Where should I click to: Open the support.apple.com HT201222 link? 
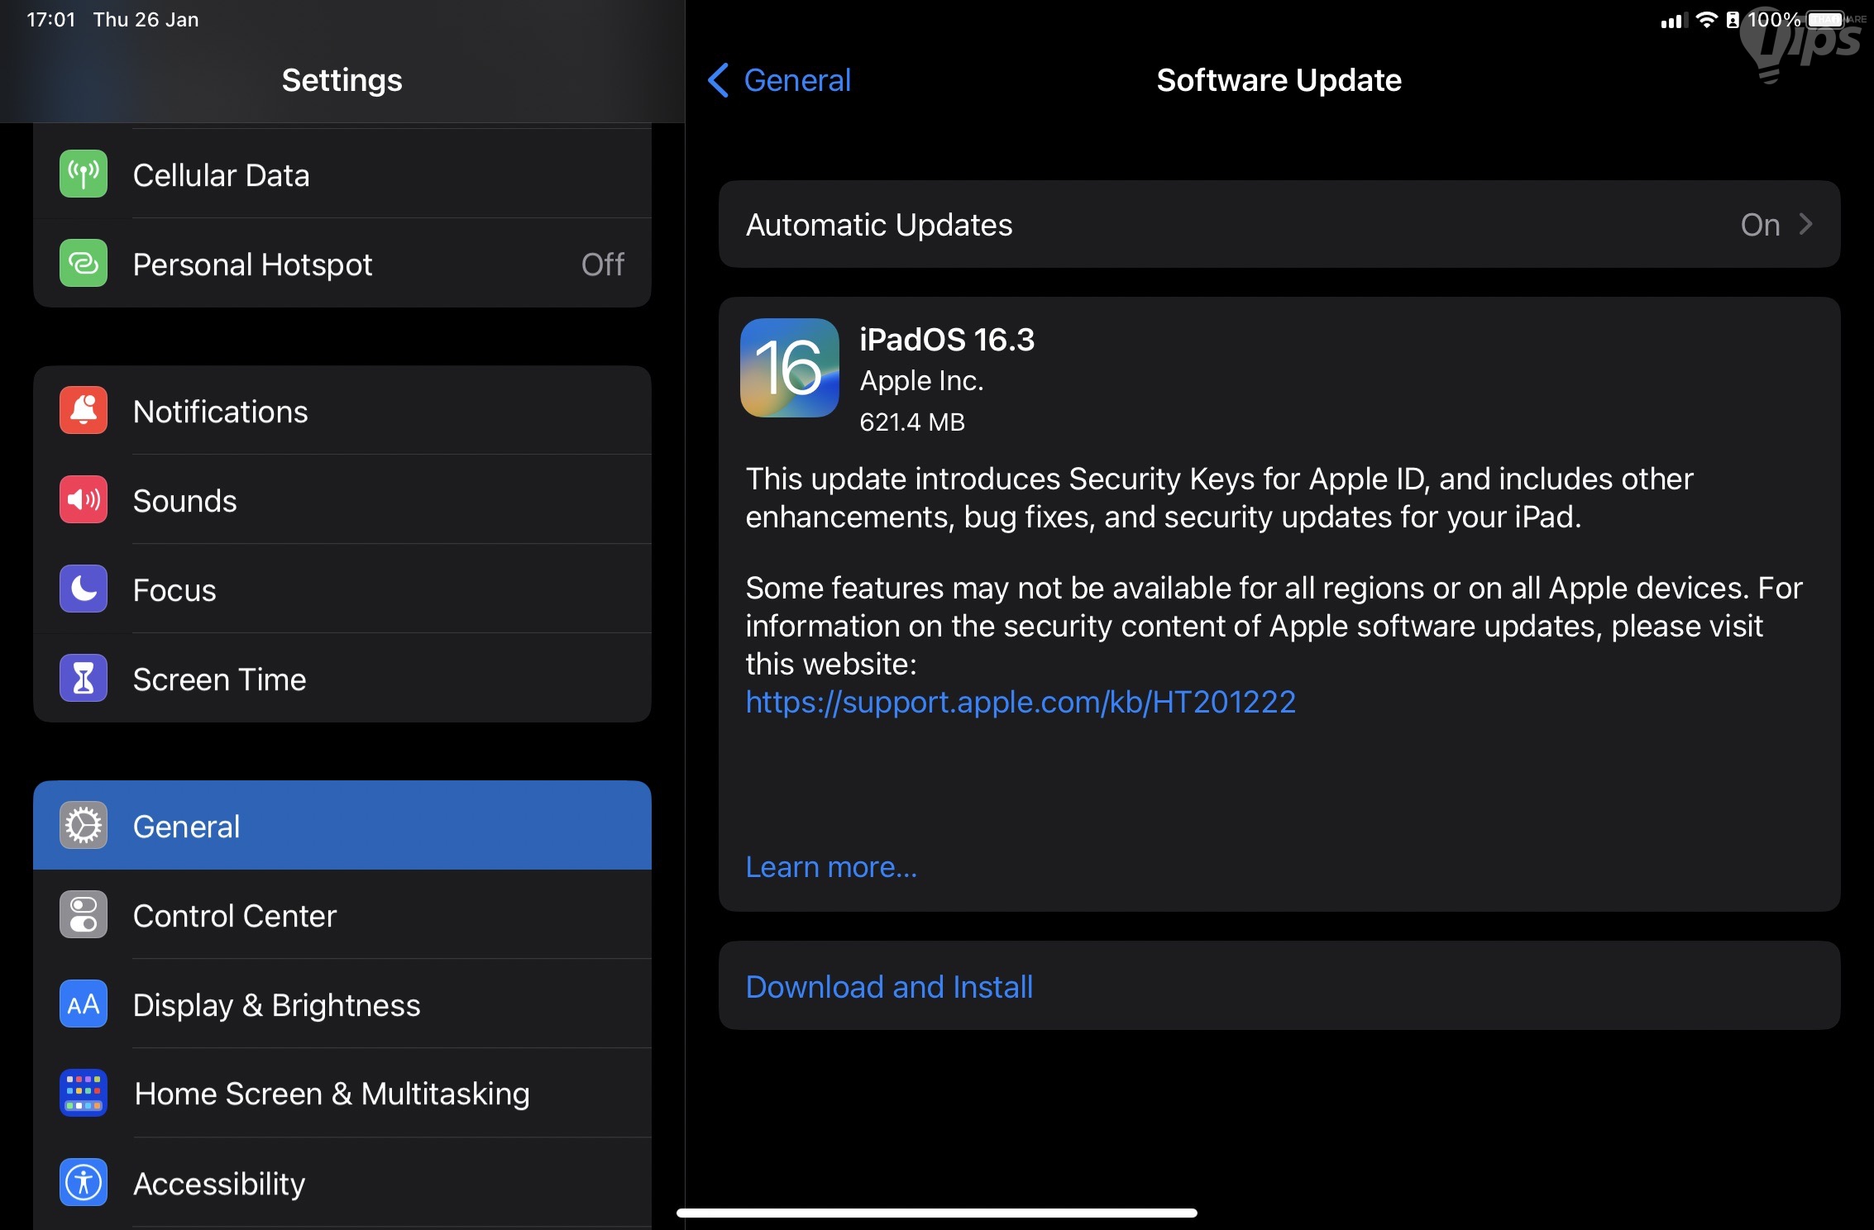[x=1021, y=702]
